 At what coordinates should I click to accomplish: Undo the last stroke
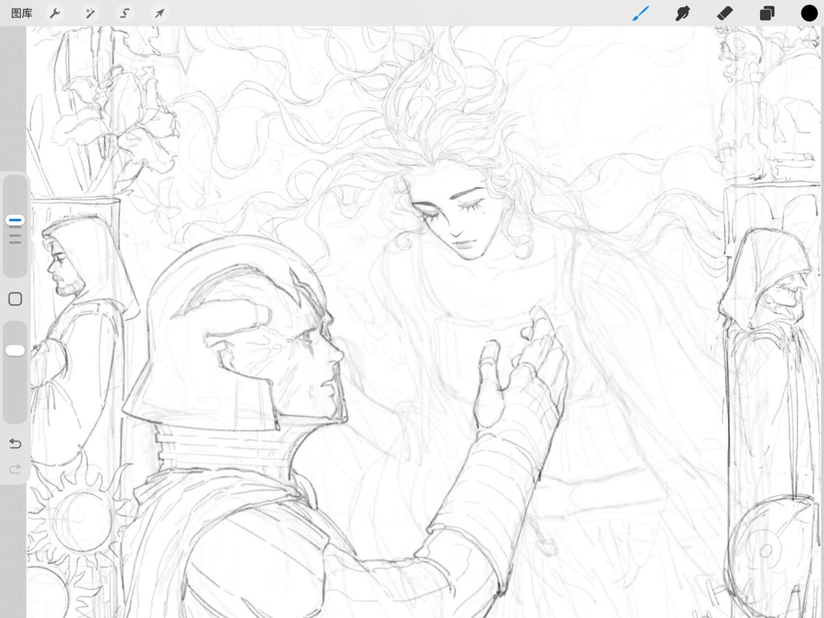click(x=15, y=444)
